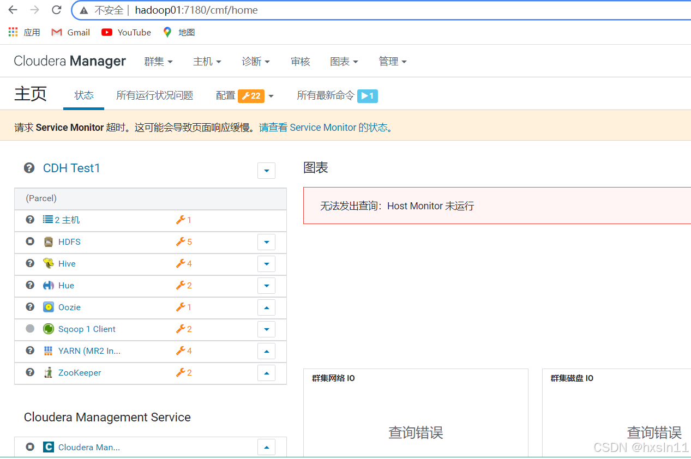Open the 管理 menu

(x=393, y=62)
